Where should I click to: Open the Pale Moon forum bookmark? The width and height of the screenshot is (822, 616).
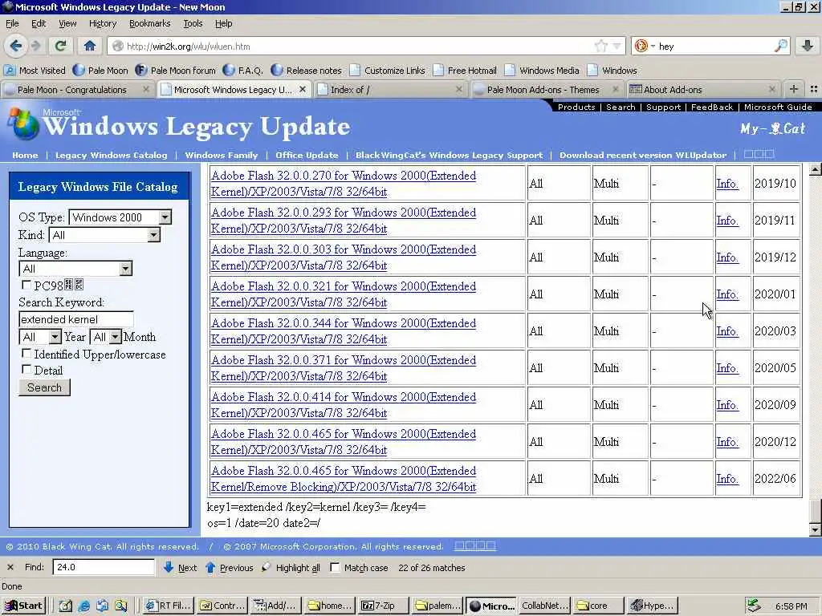coord(176,71)
